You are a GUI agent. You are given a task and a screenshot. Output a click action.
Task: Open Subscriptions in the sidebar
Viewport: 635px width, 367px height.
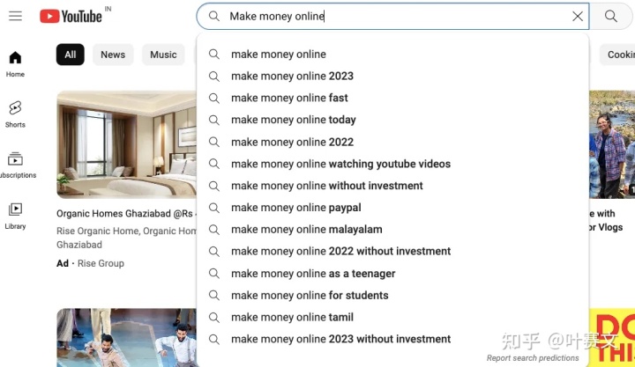tap(15, 165)
